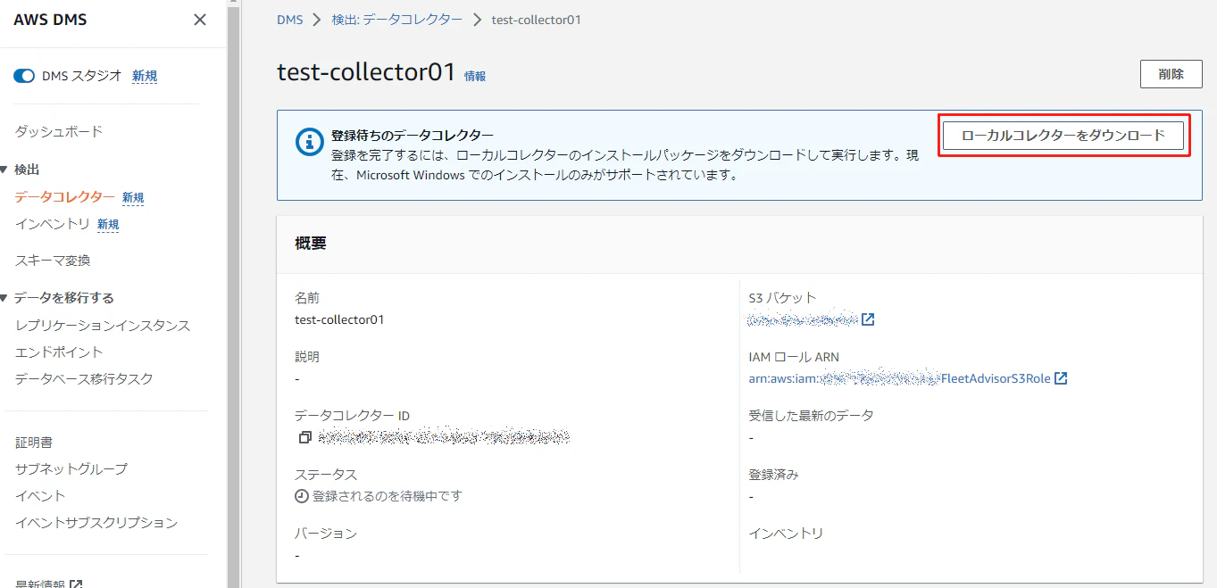This screenshot has width=1217, height=588.
Task: Click the 最新情報 external link icon
Action: click(76, 584)
